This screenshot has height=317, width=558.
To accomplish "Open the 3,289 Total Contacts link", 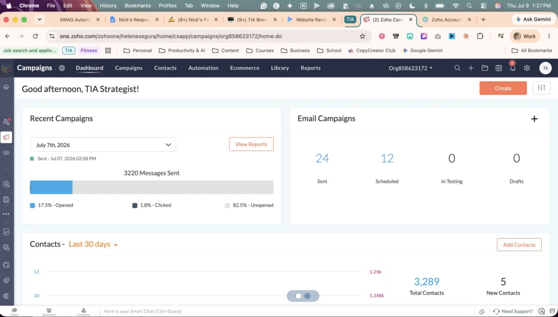I will pyautogui.click(x=426, y=282).
